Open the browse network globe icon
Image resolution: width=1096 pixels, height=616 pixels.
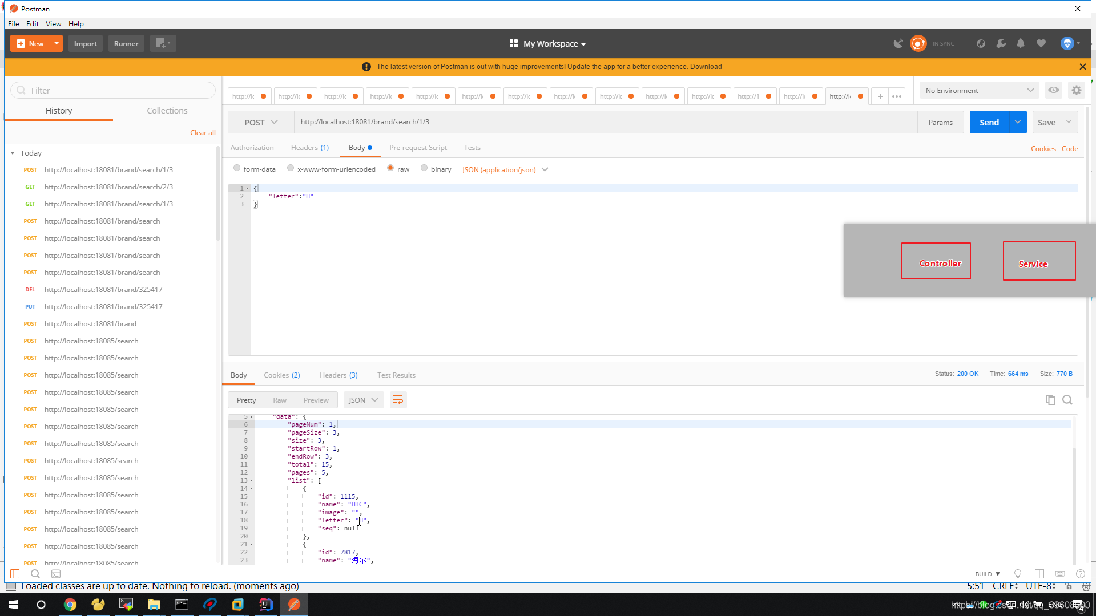981,43
